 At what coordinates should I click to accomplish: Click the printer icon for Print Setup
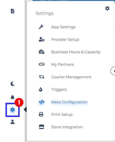point(41,114)
